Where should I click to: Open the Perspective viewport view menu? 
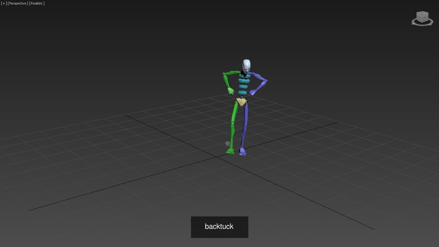(x=18, y=3)
